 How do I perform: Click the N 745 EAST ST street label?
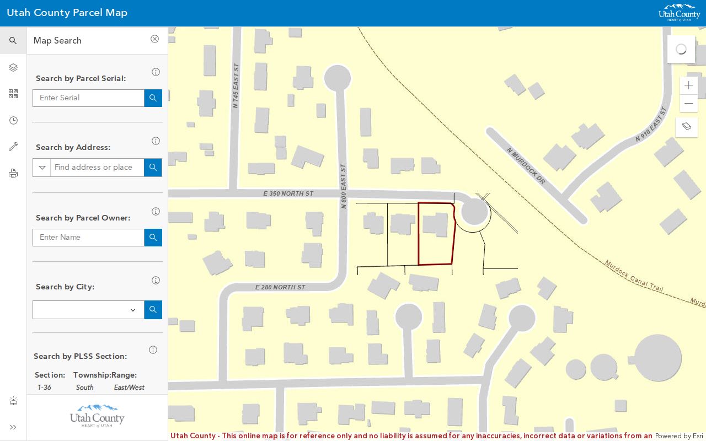[x=236, y=85]
